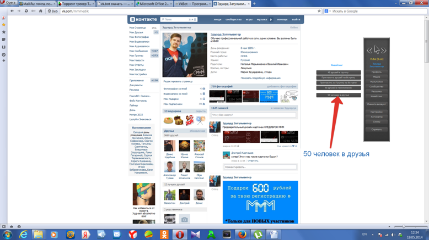Click the Фотографии со мной link
429x240 pixels.
coord(175,89)
